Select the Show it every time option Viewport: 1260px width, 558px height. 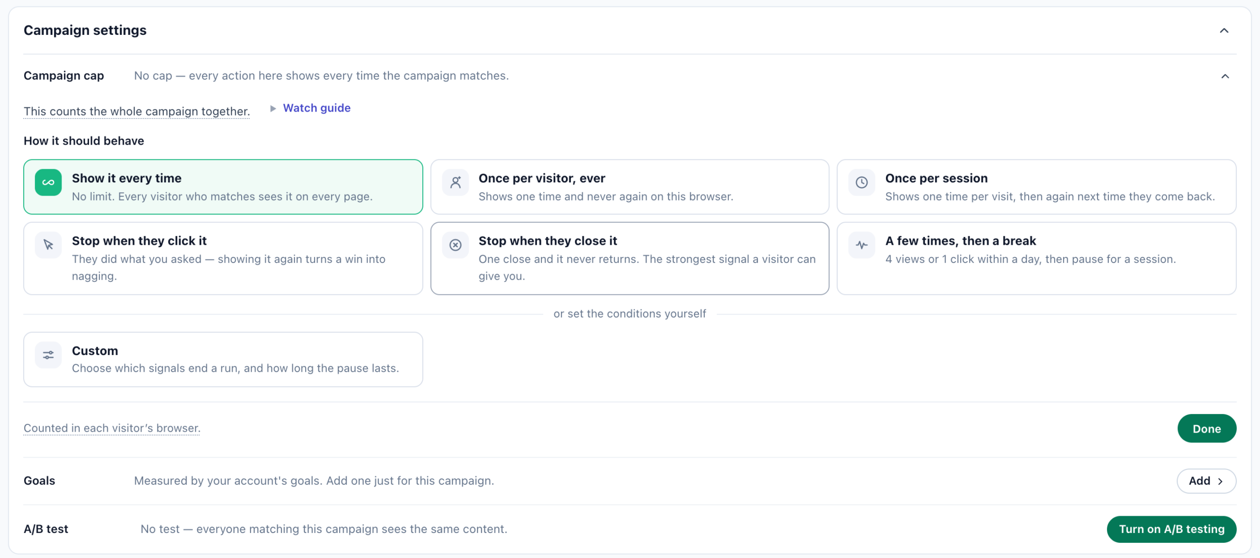pyautogui.click(x=223, y=187)
